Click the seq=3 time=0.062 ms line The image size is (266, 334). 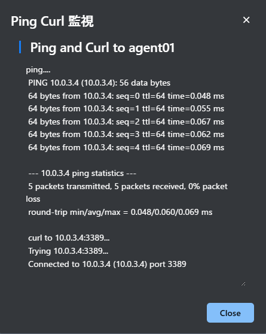[126, 135]
